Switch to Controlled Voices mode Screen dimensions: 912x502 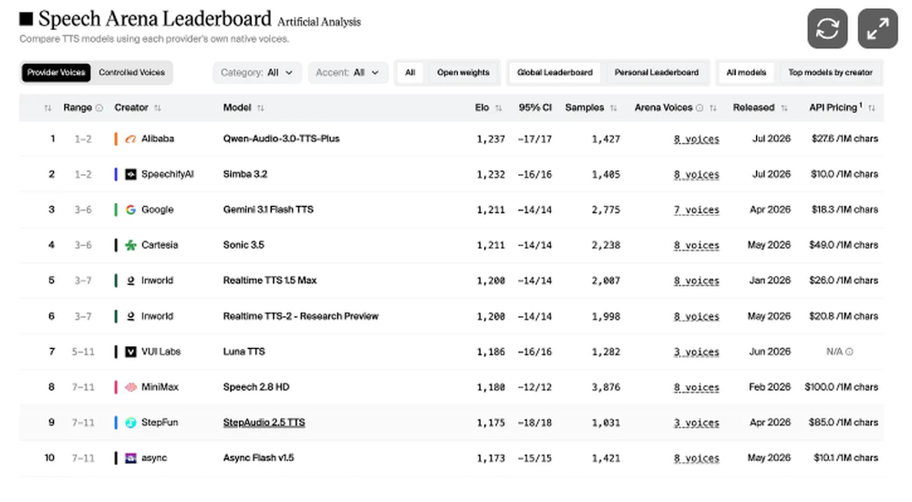131,73
